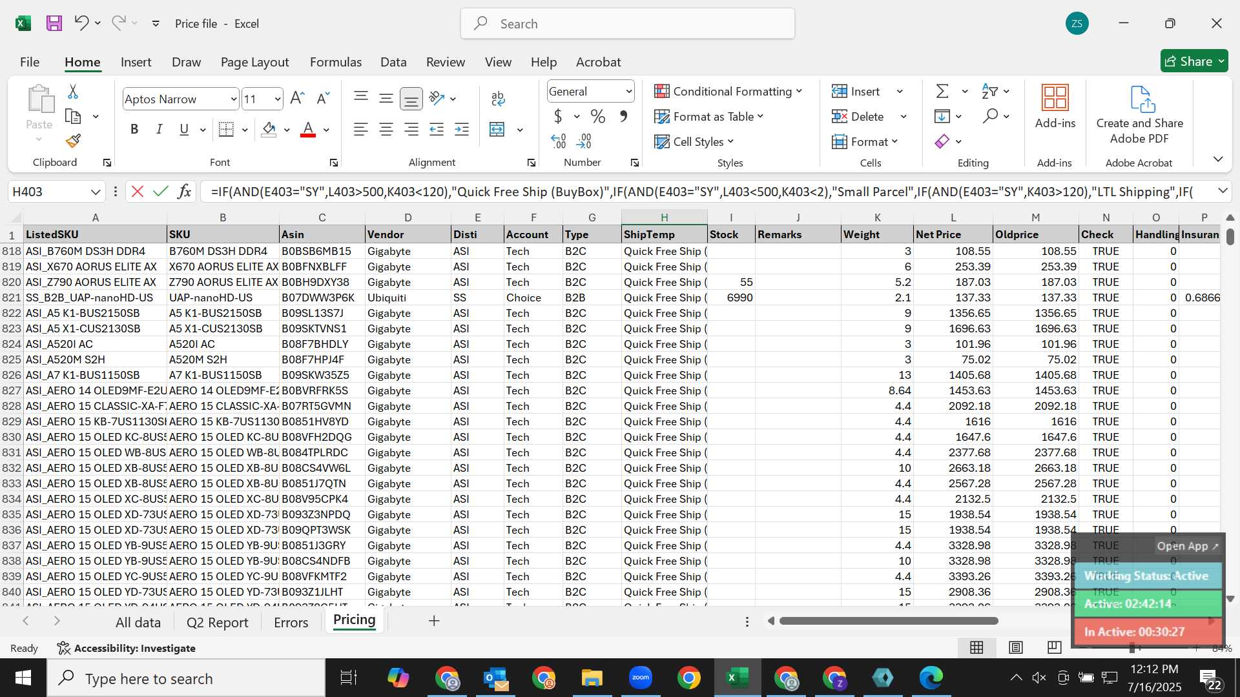Viewport: 1240px width, 697px height.
Task: Switch to the All data sheet tab
Action: (138, 622)
